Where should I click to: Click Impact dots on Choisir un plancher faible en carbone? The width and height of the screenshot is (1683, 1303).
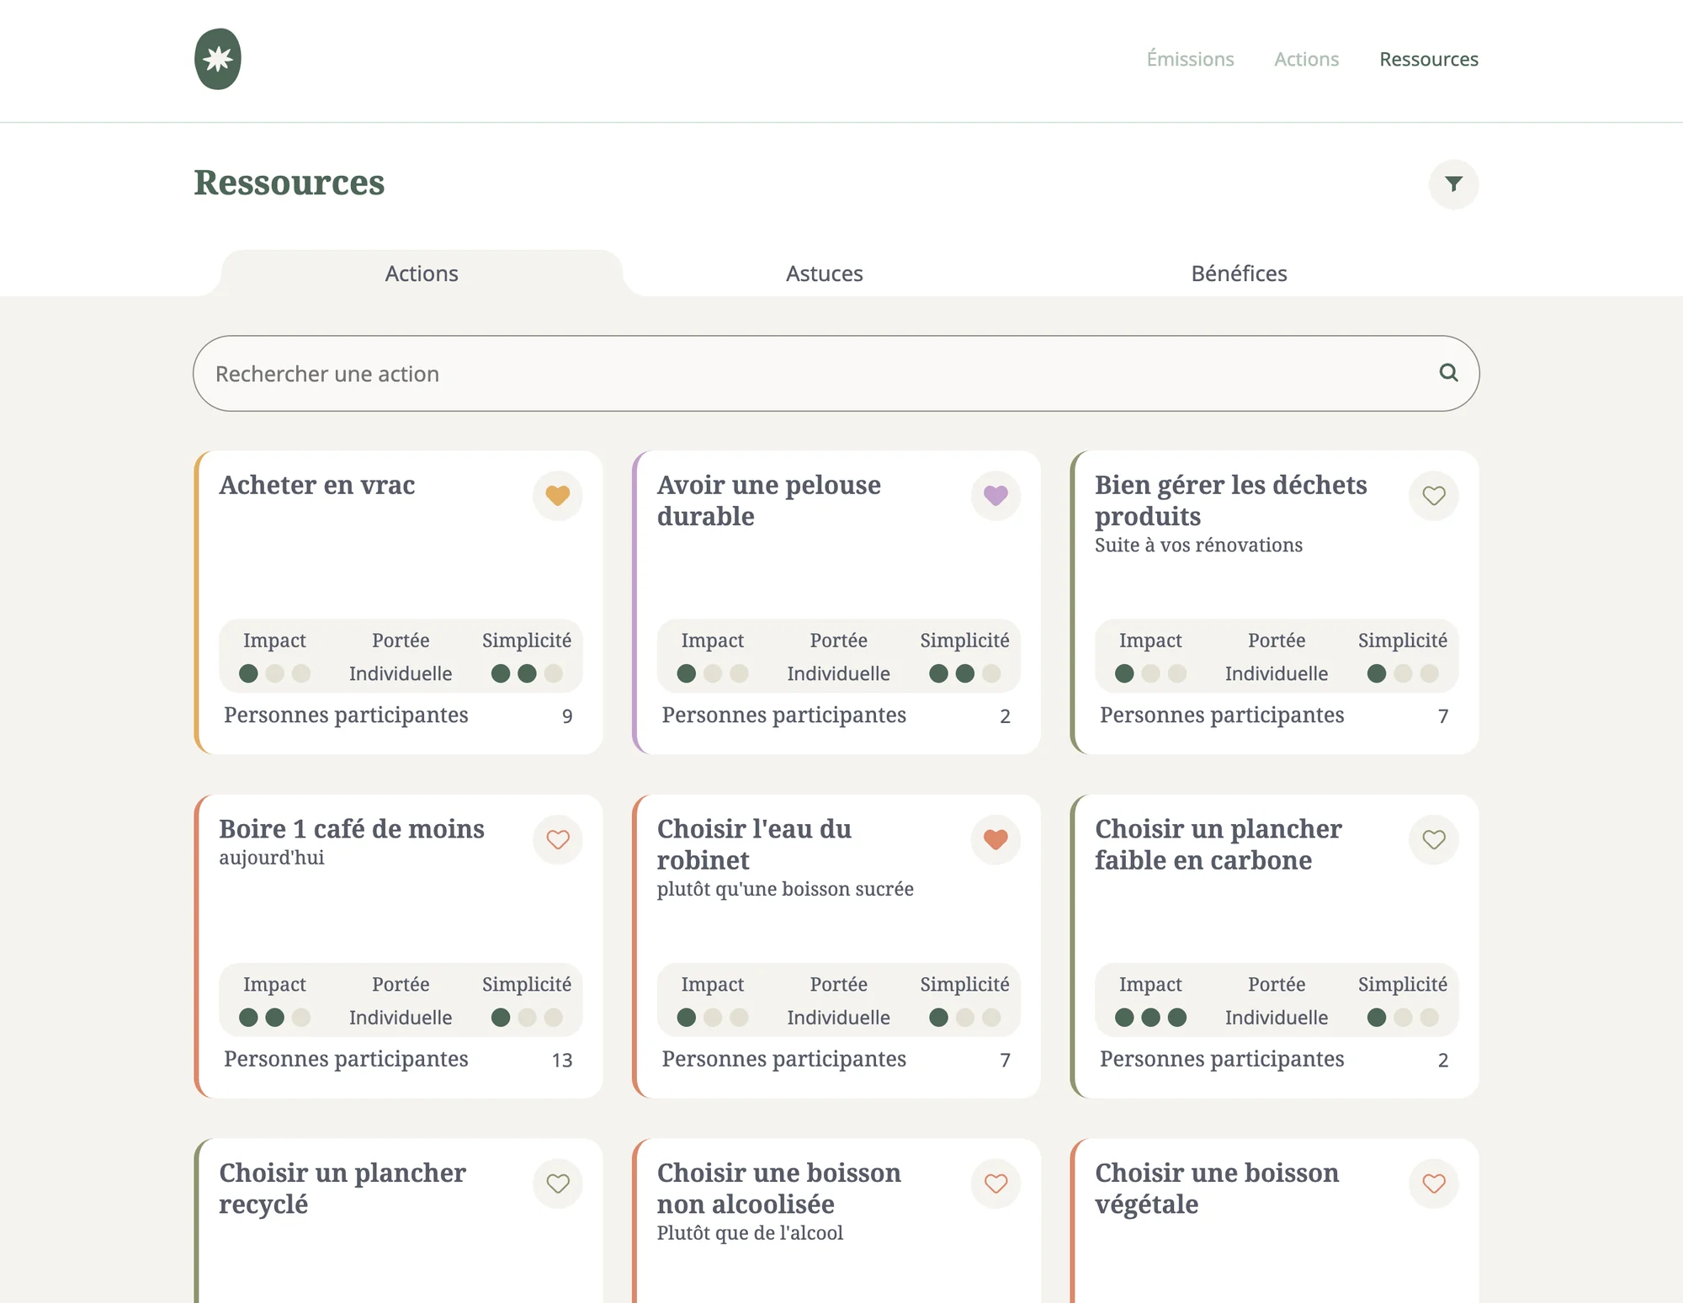coord(1150,1018)
